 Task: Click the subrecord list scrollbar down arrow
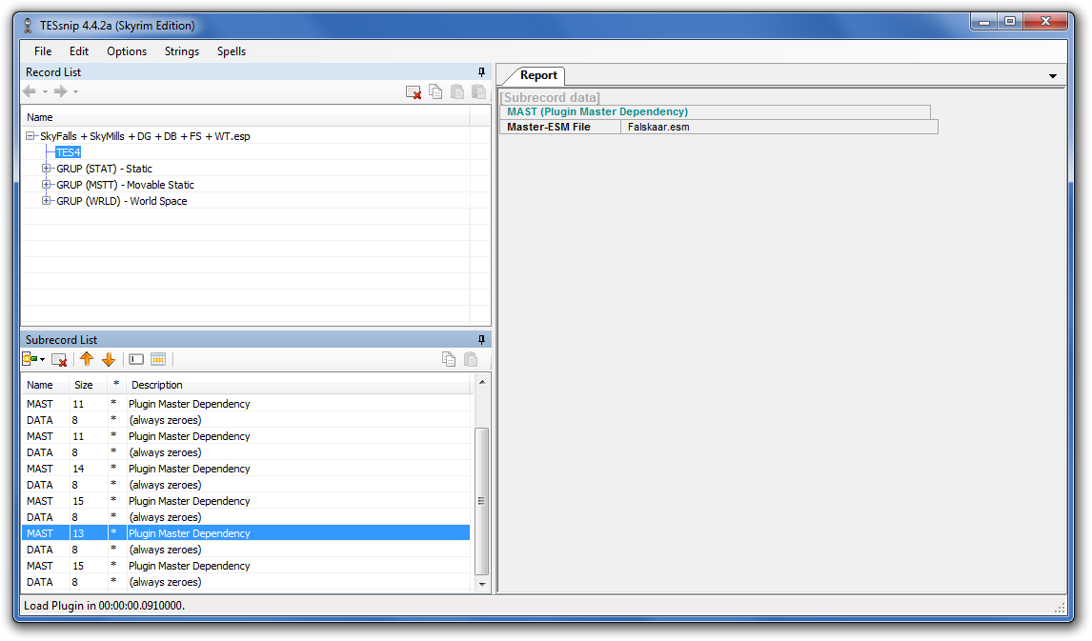pyautogui.click(x=481, y=584)
